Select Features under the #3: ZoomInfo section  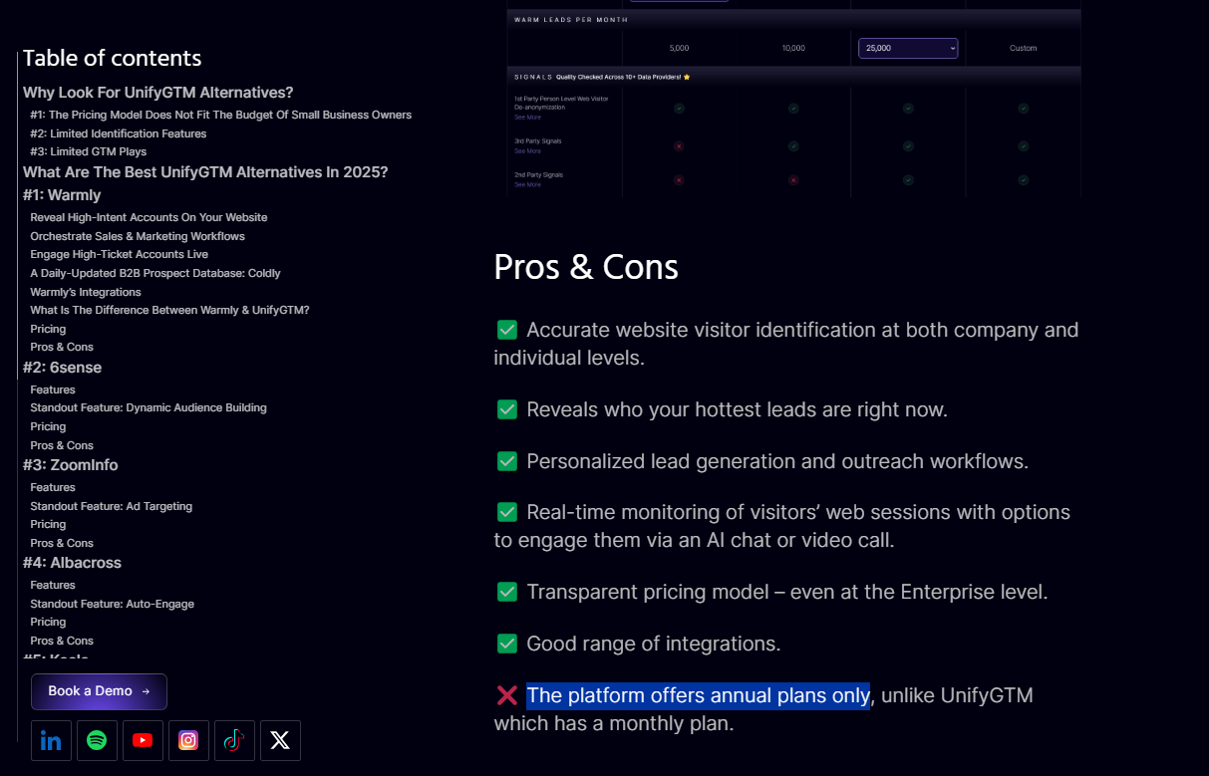click(x=53, y=487)
